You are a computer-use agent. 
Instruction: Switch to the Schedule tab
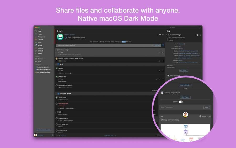128,42
